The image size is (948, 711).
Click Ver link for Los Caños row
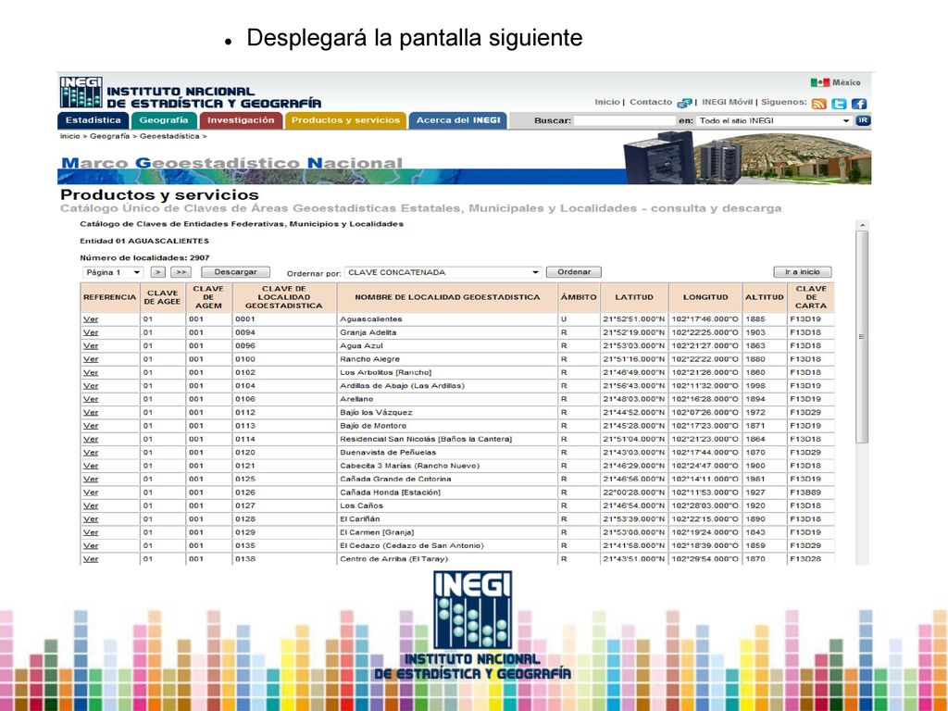coord(91,505)
